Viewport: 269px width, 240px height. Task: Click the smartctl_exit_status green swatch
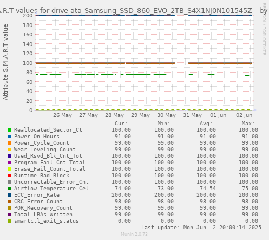click(9, 221)
